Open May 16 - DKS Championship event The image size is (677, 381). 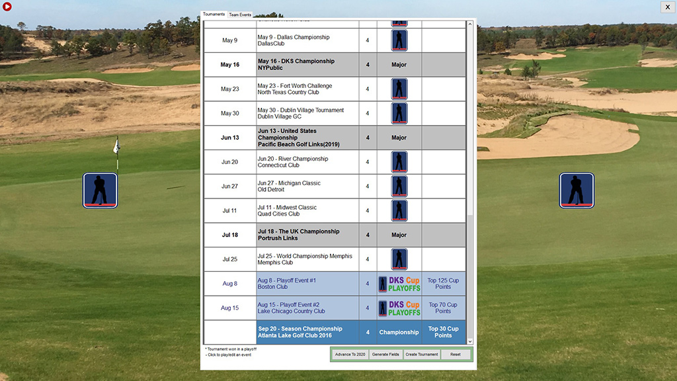tap(307, 65)
